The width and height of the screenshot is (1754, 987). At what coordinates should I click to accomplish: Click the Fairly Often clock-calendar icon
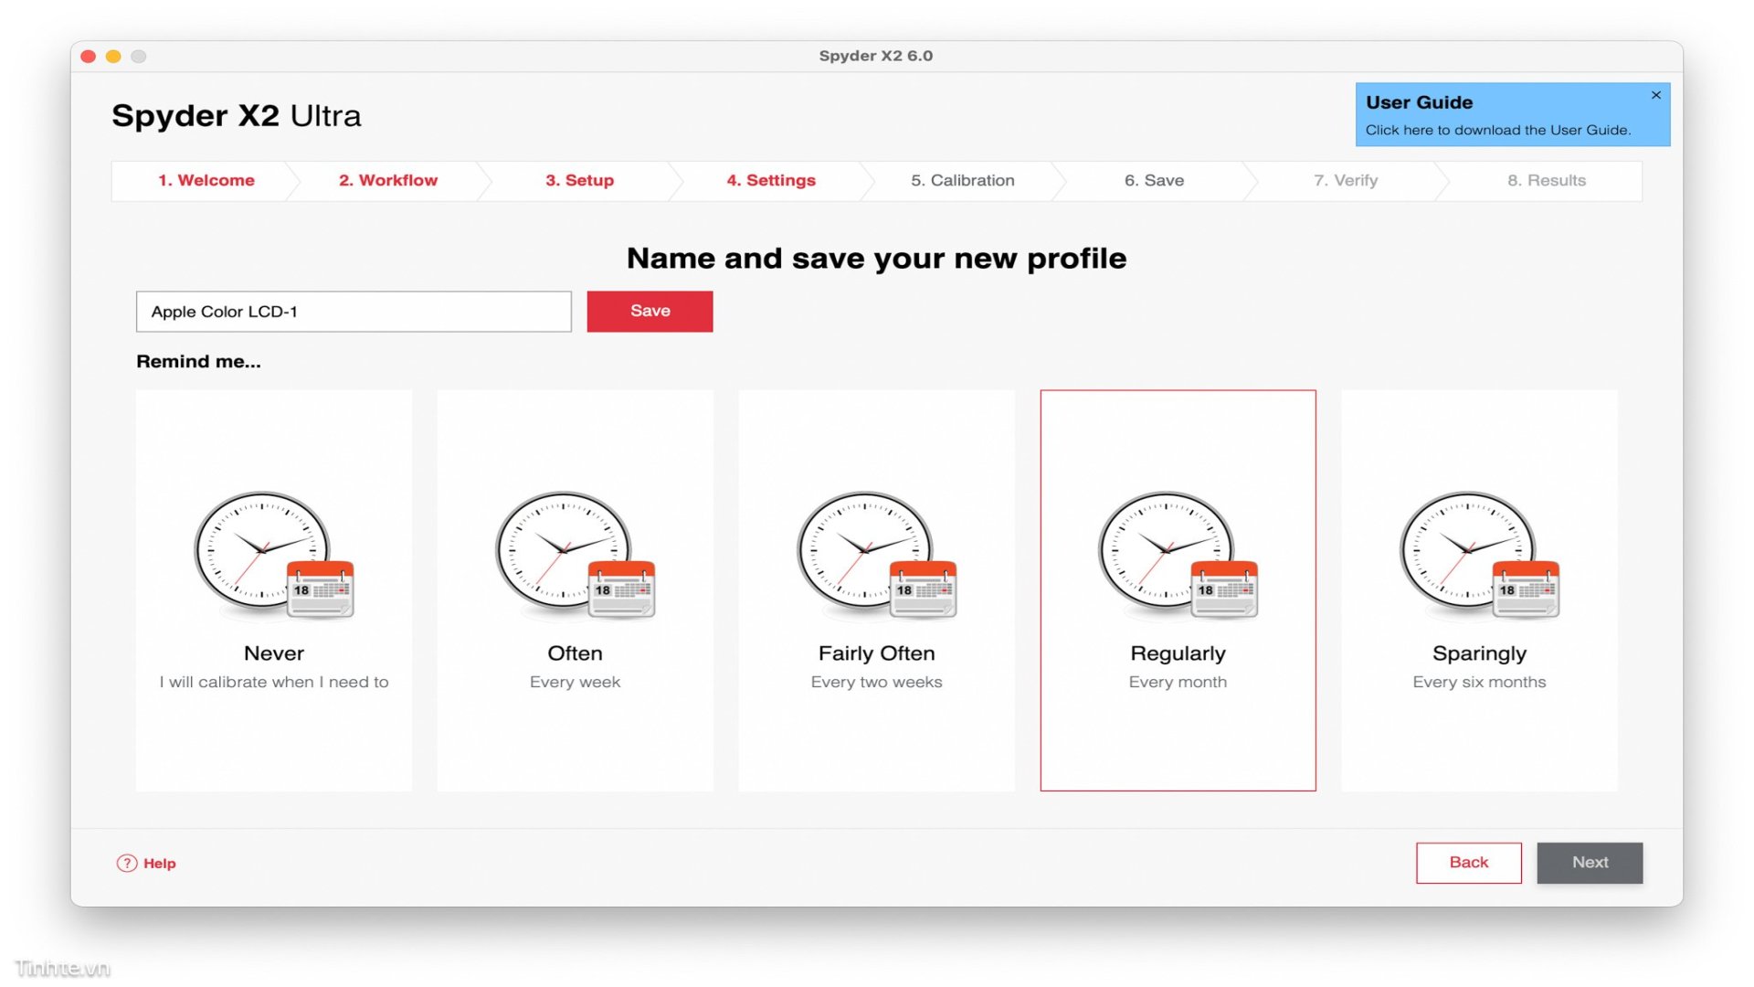877,556
